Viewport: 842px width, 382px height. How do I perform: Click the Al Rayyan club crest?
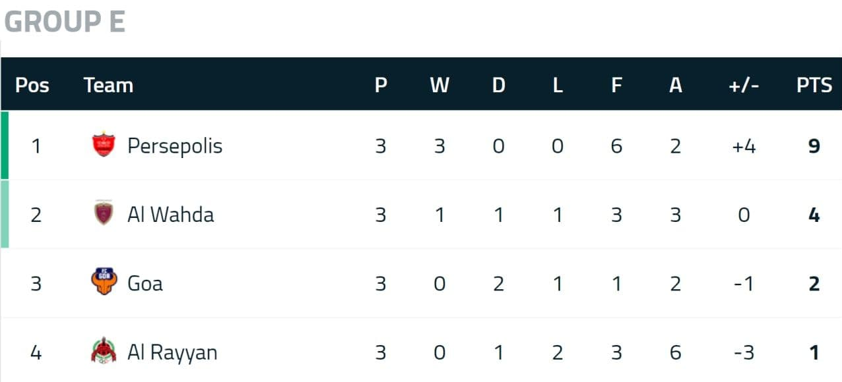click(104, 351)
